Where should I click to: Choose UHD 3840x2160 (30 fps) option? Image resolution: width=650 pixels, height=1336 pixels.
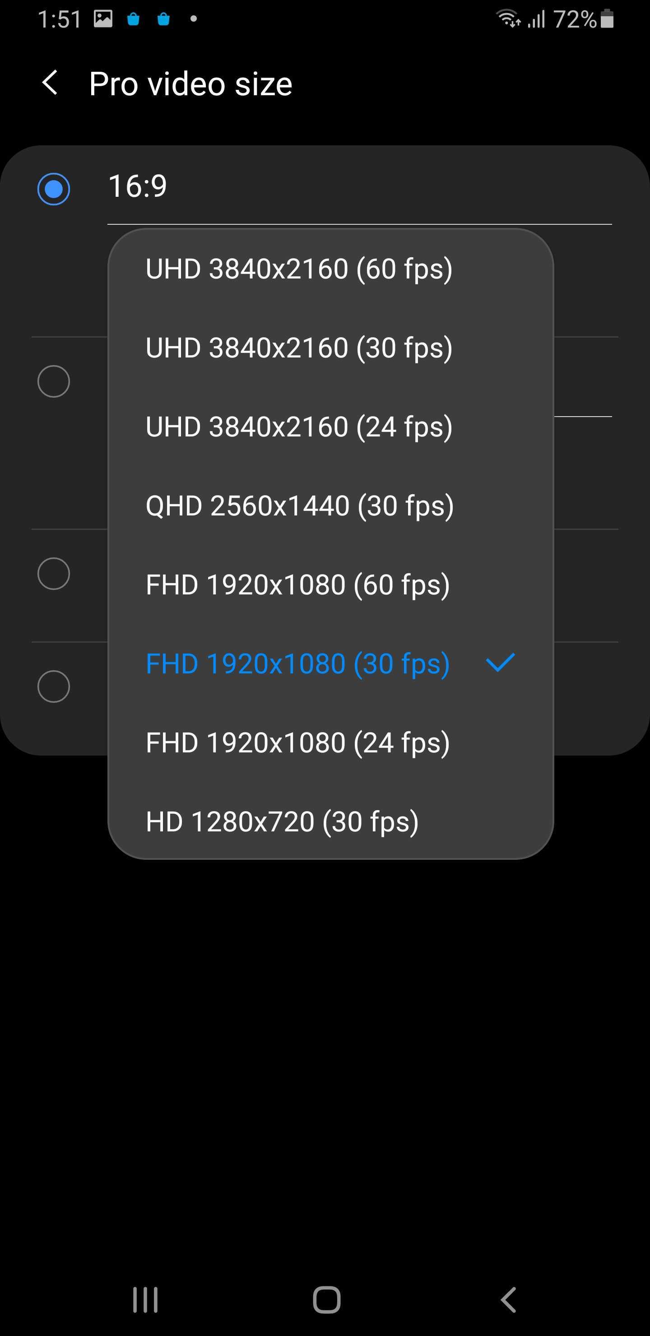click(299, 348)
